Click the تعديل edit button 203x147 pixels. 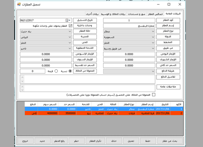pos(131,141)
